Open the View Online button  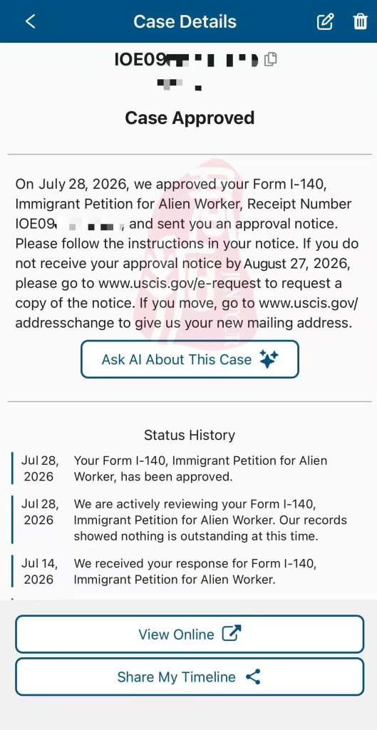point(190,634)
